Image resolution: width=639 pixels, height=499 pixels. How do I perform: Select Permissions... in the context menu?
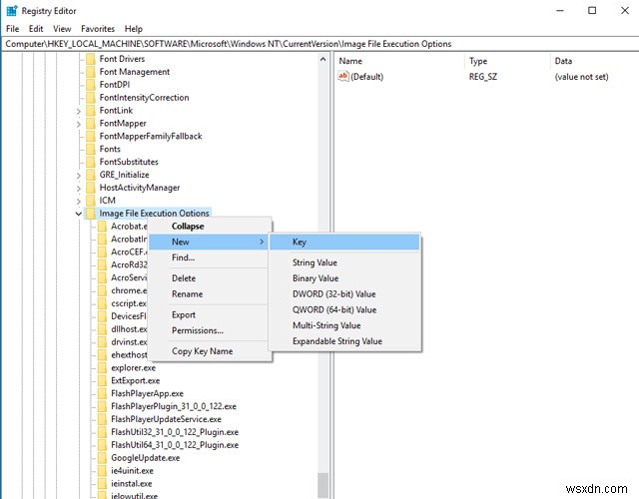tap(210, 330)
